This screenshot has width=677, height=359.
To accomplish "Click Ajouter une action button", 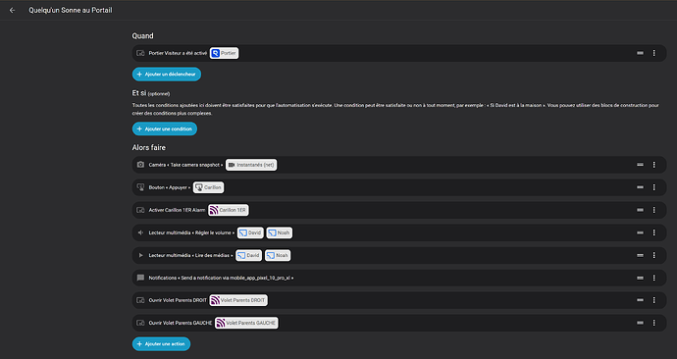I will (x=161, y=344).
